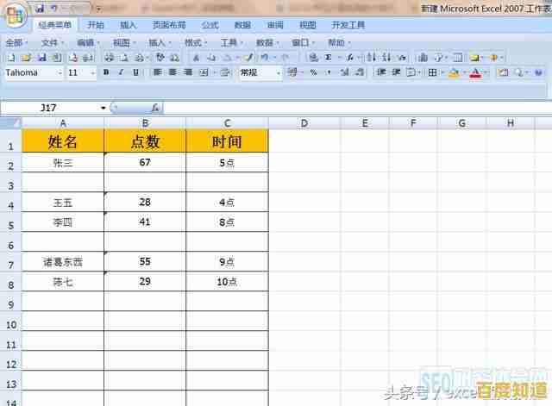Click the red font color button
This screenshot has height=406, width=552.
pyautogui.click(x=475, y=72)
